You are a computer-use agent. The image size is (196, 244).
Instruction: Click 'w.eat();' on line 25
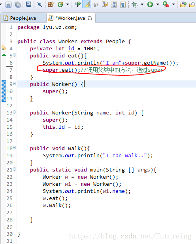(55, 198)
